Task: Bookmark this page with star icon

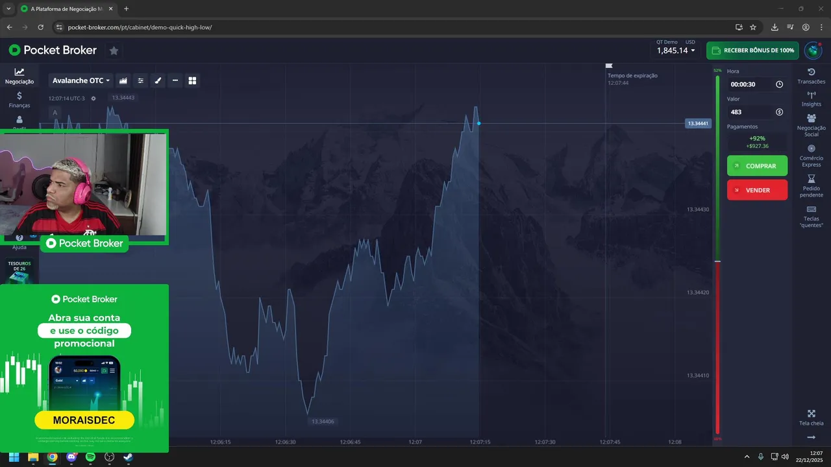Action: point(753,27)
